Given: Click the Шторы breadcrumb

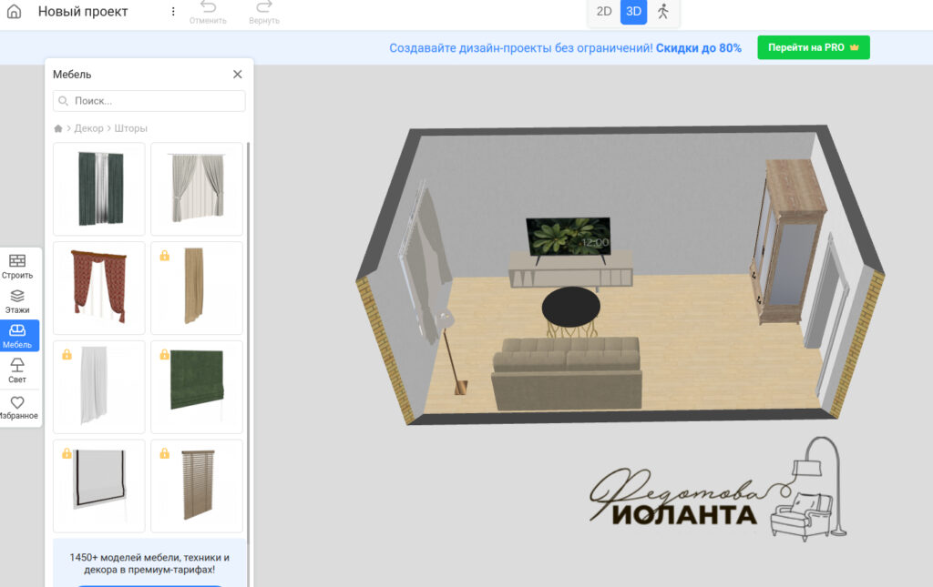Looking at the screenshot, I should (130, 128).
